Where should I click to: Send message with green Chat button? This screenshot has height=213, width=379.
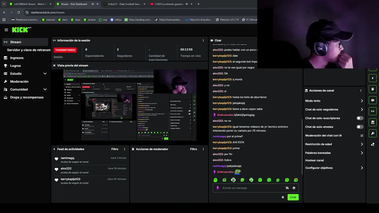pos(293,197)
